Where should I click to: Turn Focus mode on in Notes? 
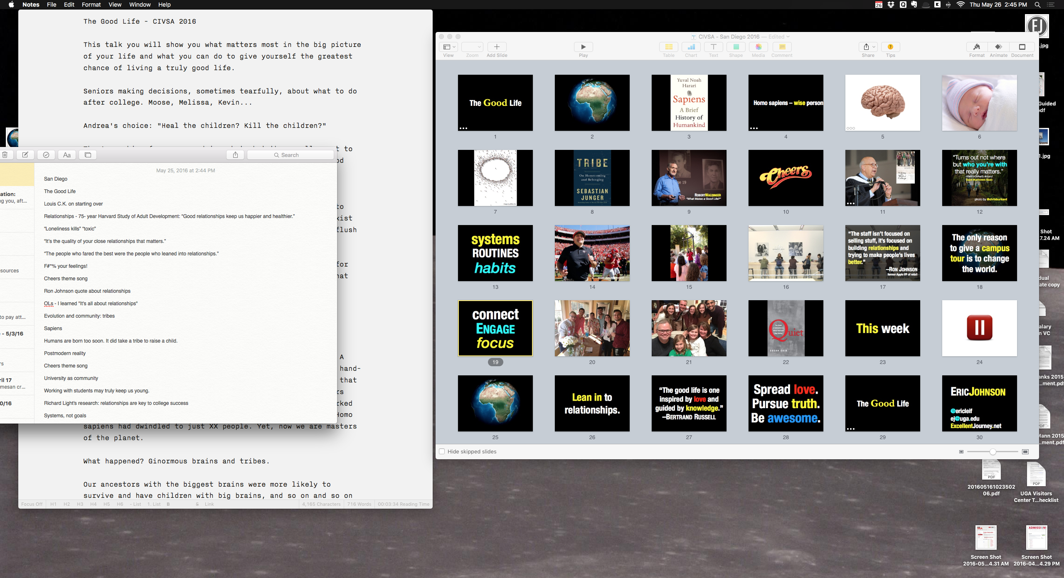[32, 504]
